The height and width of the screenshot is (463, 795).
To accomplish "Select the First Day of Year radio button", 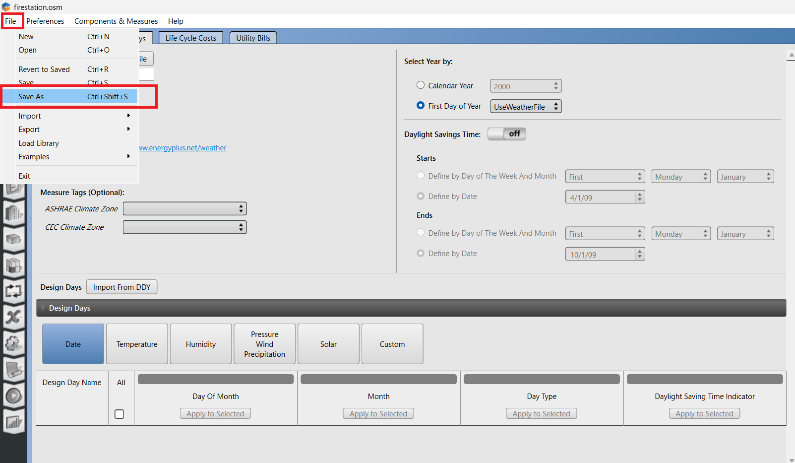I will click(421, 106).
